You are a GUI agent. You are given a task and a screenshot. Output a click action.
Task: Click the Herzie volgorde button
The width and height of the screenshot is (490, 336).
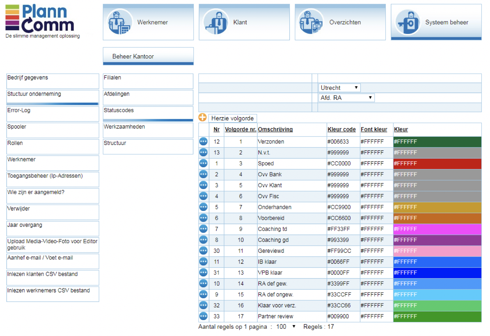point(232,118)
